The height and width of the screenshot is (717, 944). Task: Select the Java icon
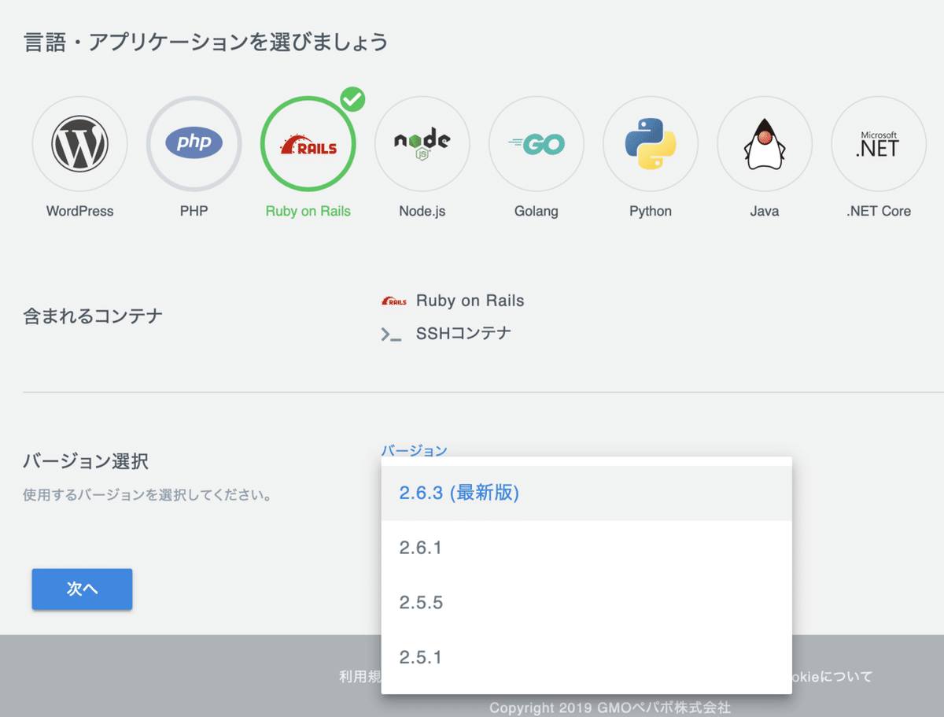(x=764, y=143)
